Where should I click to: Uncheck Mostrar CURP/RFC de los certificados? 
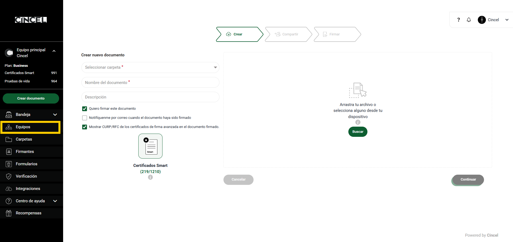(85, 127)
